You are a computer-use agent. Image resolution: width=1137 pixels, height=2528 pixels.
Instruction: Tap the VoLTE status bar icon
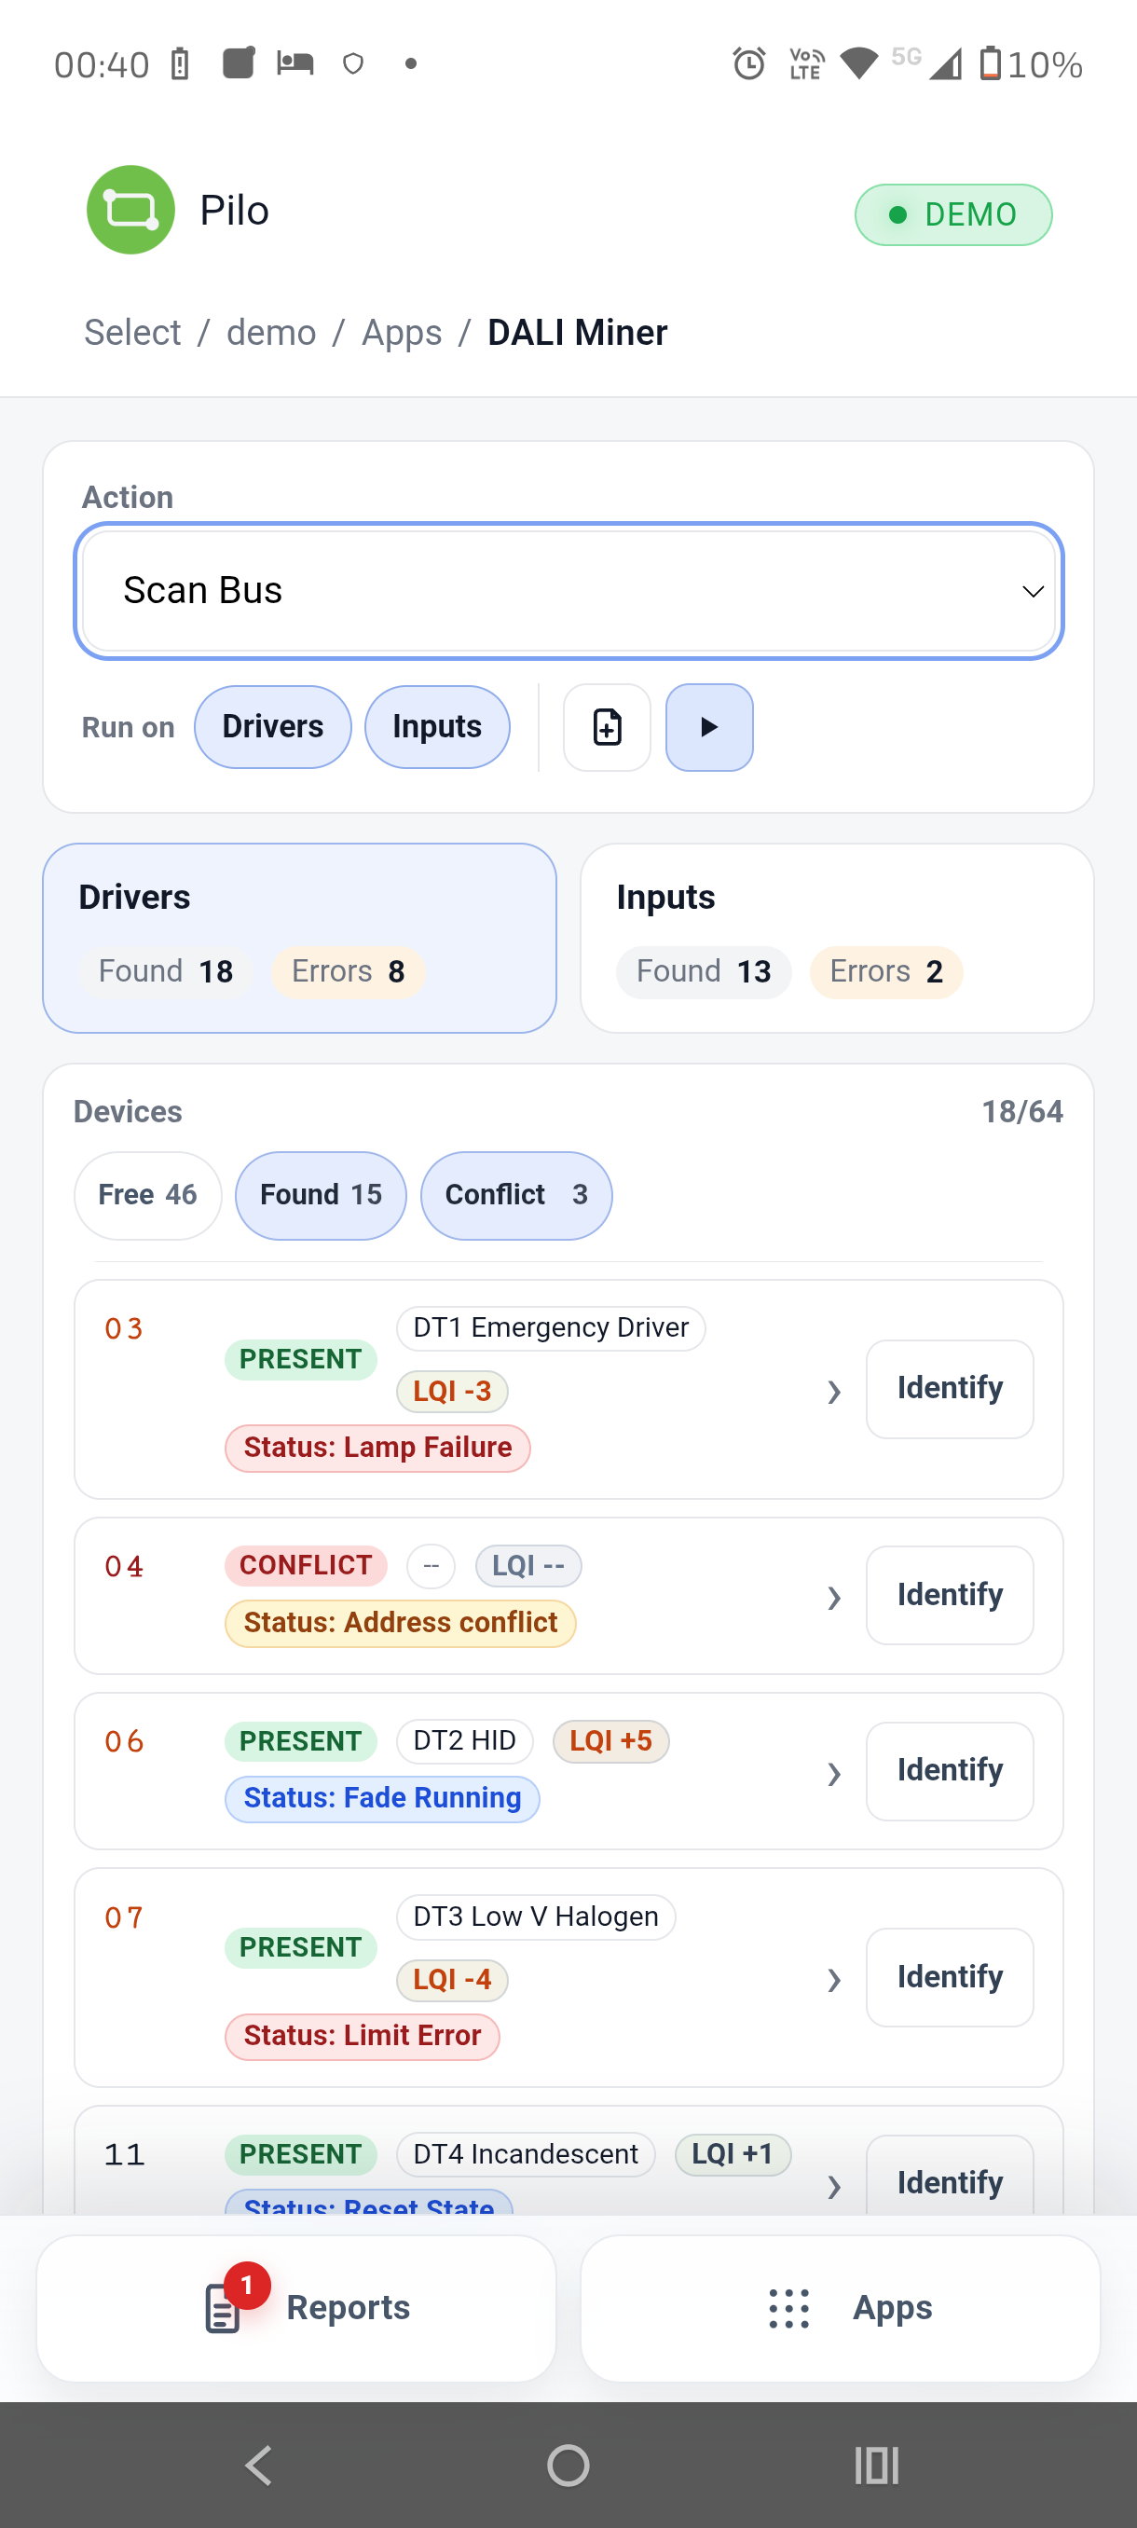[806, 63]
